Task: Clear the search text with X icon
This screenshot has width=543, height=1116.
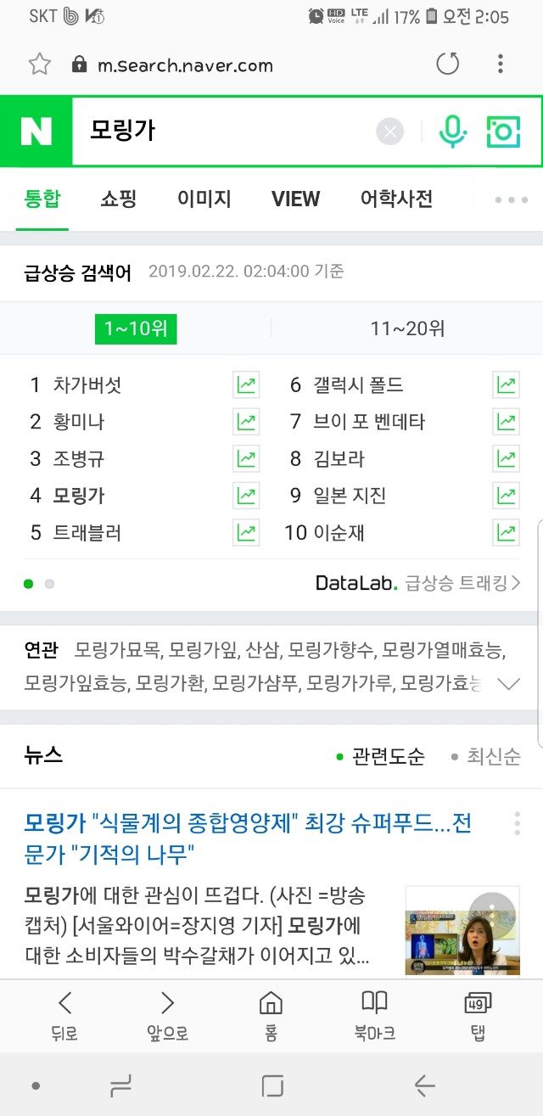Action: pos(389,132)
